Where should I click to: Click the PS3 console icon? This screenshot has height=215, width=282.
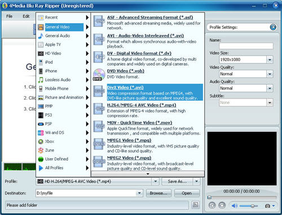(x=41, y=115)
